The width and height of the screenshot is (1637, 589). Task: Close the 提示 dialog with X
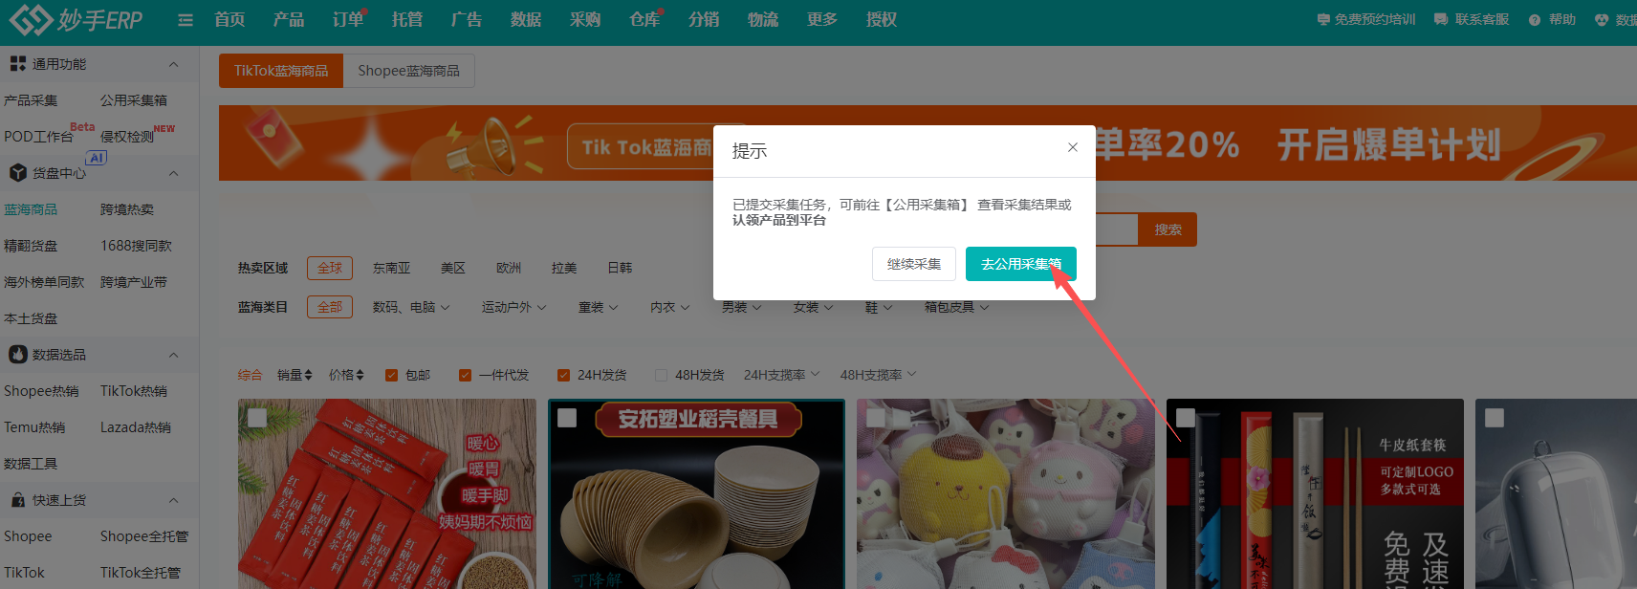(1073, 147)
